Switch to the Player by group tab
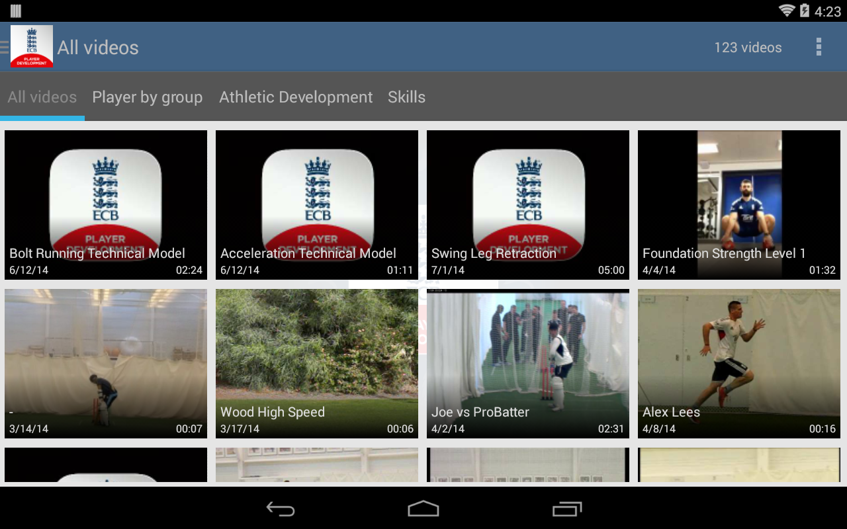 click(x=148, y=97)
